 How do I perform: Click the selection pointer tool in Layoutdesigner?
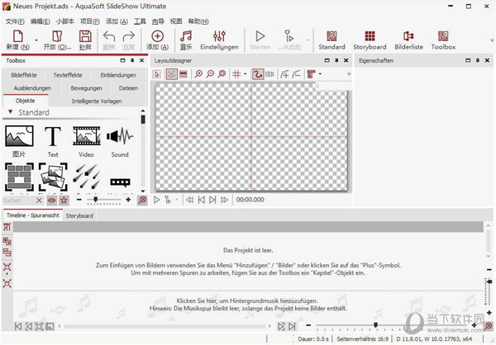156,74
